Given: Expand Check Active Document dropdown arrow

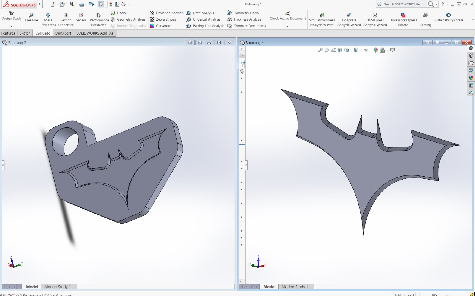Looking at the screenshot, I should tap(287, 26).
